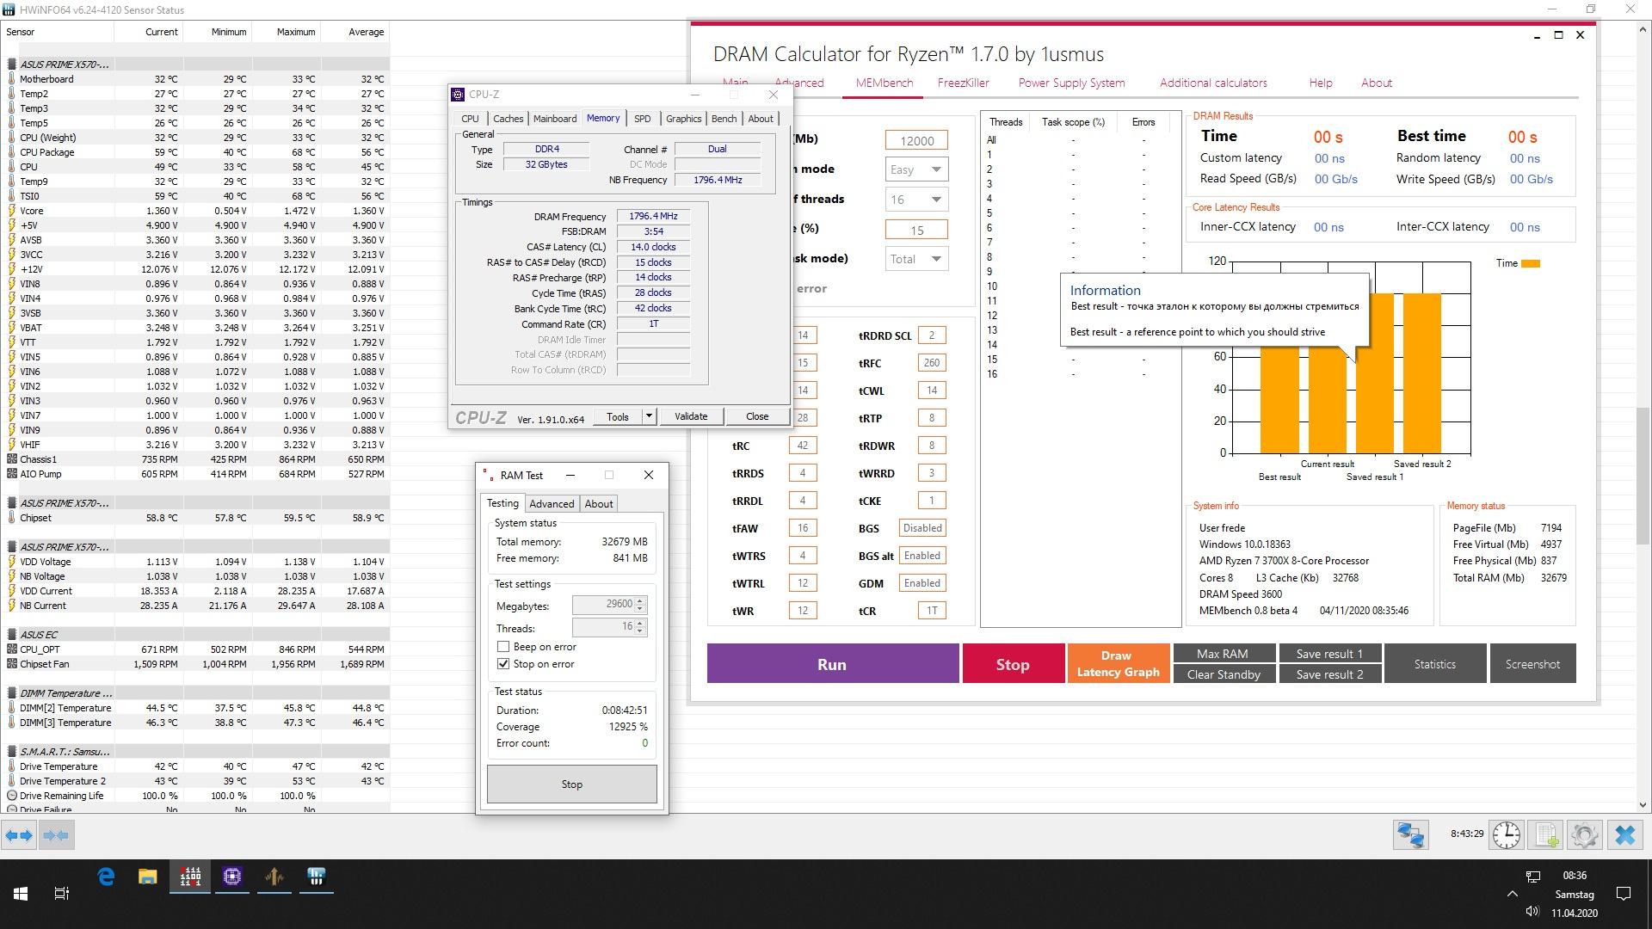Screen dimensions: 1652x929
Task: Open the Windows notification center
Action: pyautogui.click(x=1624, y=894)
